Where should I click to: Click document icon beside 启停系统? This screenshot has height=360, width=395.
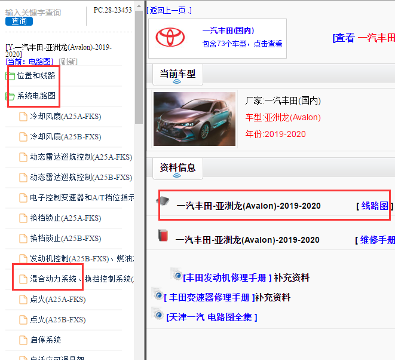(x=23, y=340)
